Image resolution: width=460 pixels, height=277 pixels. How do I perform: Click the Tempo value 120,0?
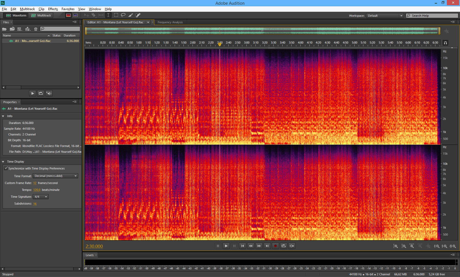pos(37,190)
